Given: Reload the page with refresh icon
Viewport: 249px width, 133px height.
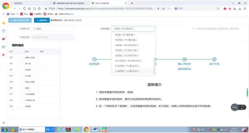Looking at the screenshot, I should (x=25, y=9).
